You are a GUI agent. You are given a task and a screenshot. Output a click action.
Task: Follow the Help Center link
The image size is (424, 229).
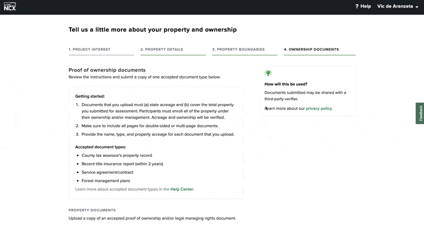click(x=182, y=189)
